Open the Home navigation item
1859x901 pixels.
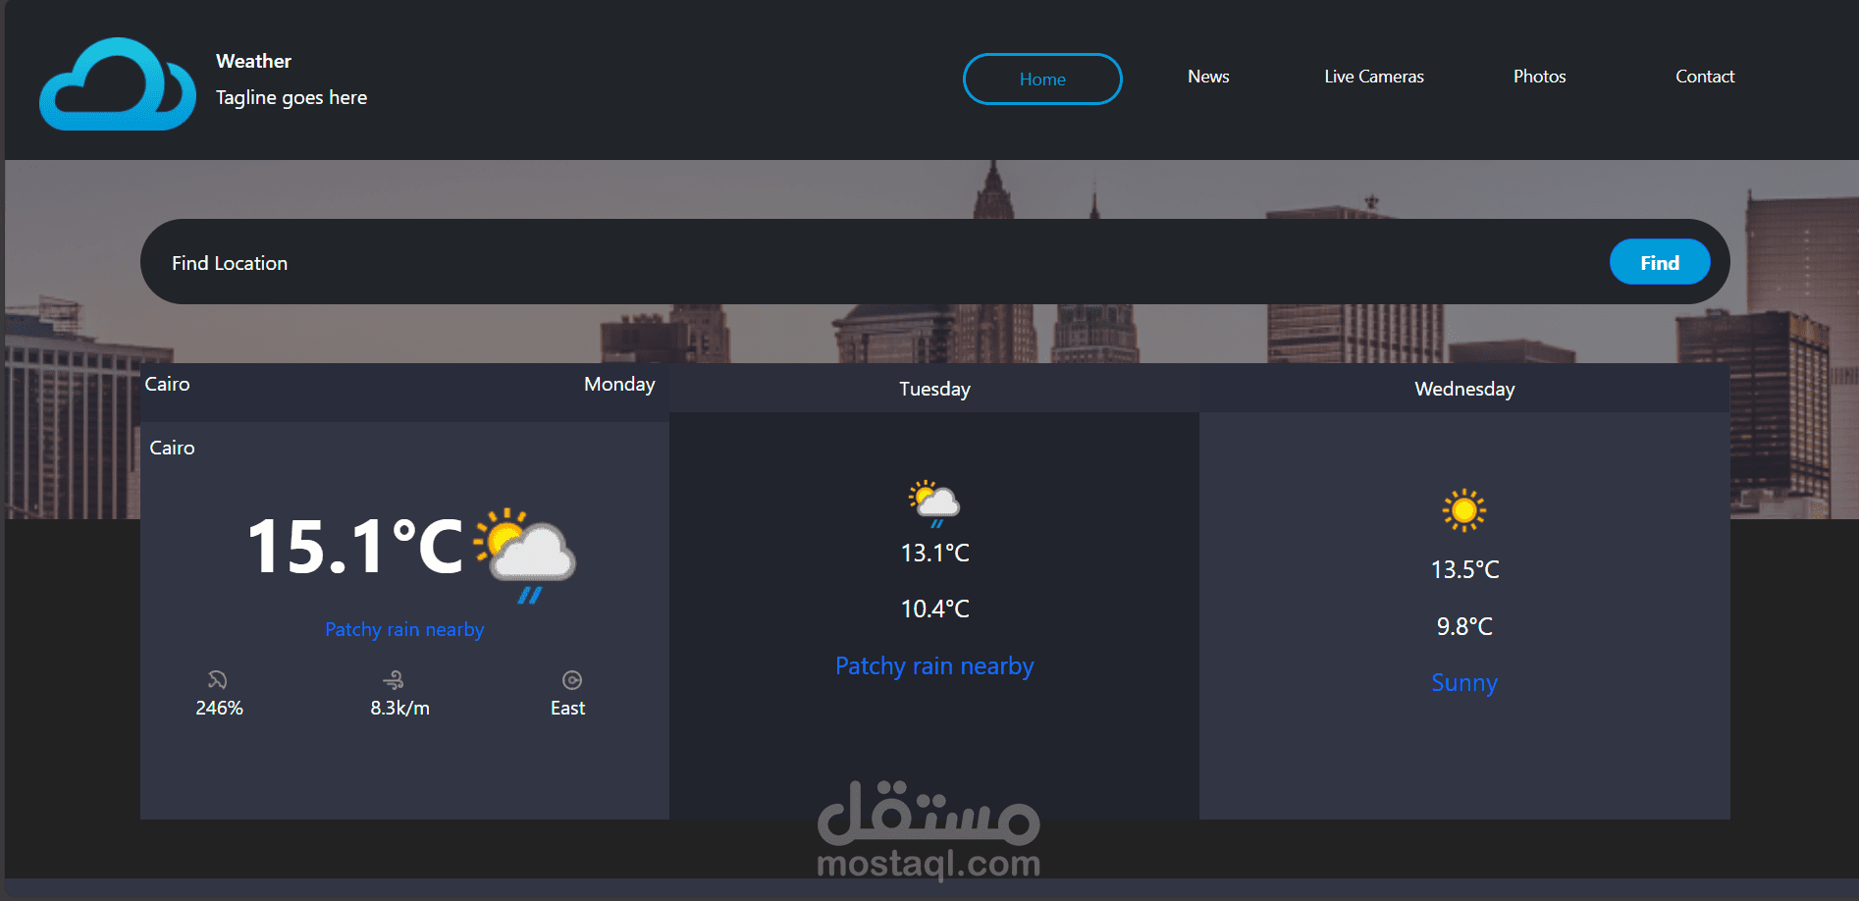pyautogui.click(x=1041, y=79)
